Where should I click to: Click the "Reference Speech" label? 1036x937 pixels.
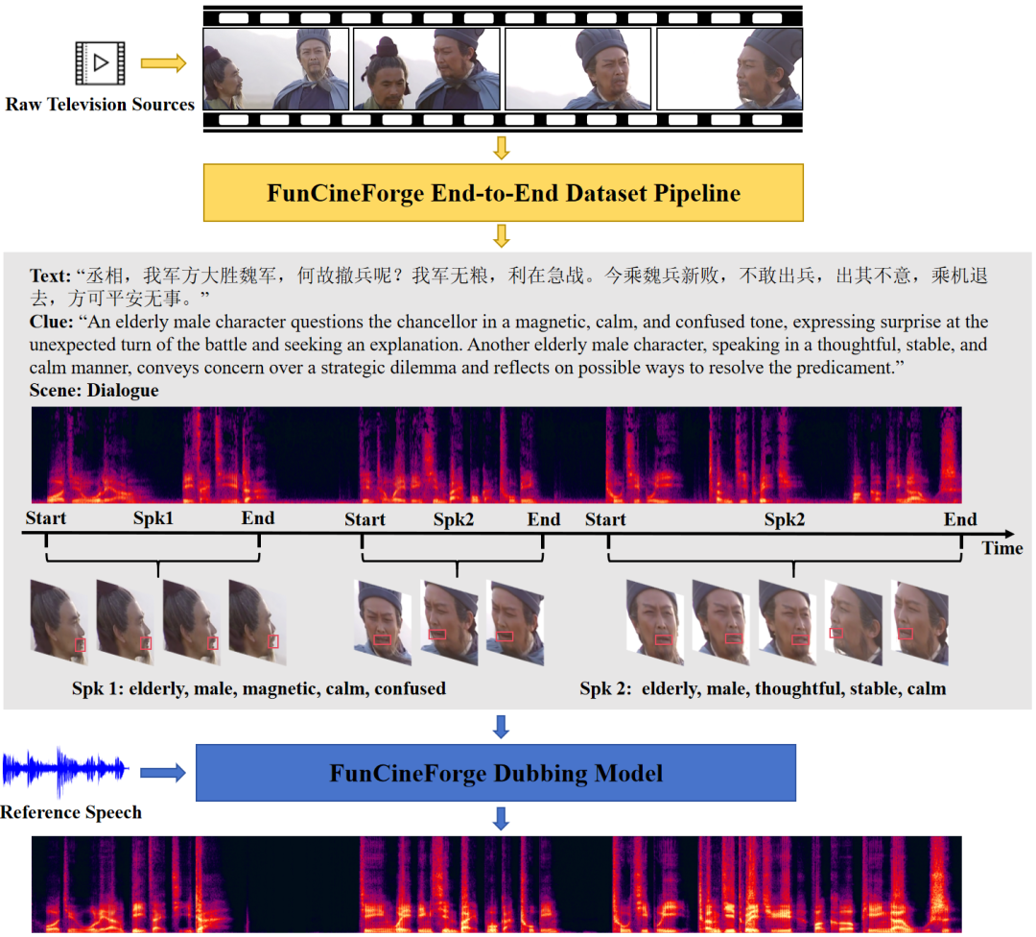click(71, 812)
